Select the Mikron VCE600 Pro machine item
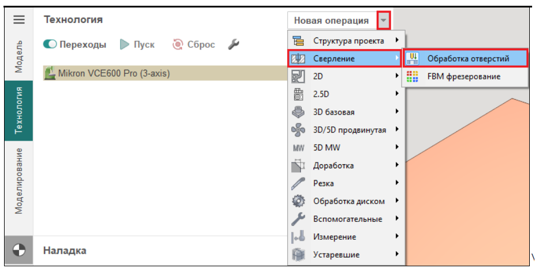Image resolution: width=535 pixels, height=268 pixels. (114, 73)
